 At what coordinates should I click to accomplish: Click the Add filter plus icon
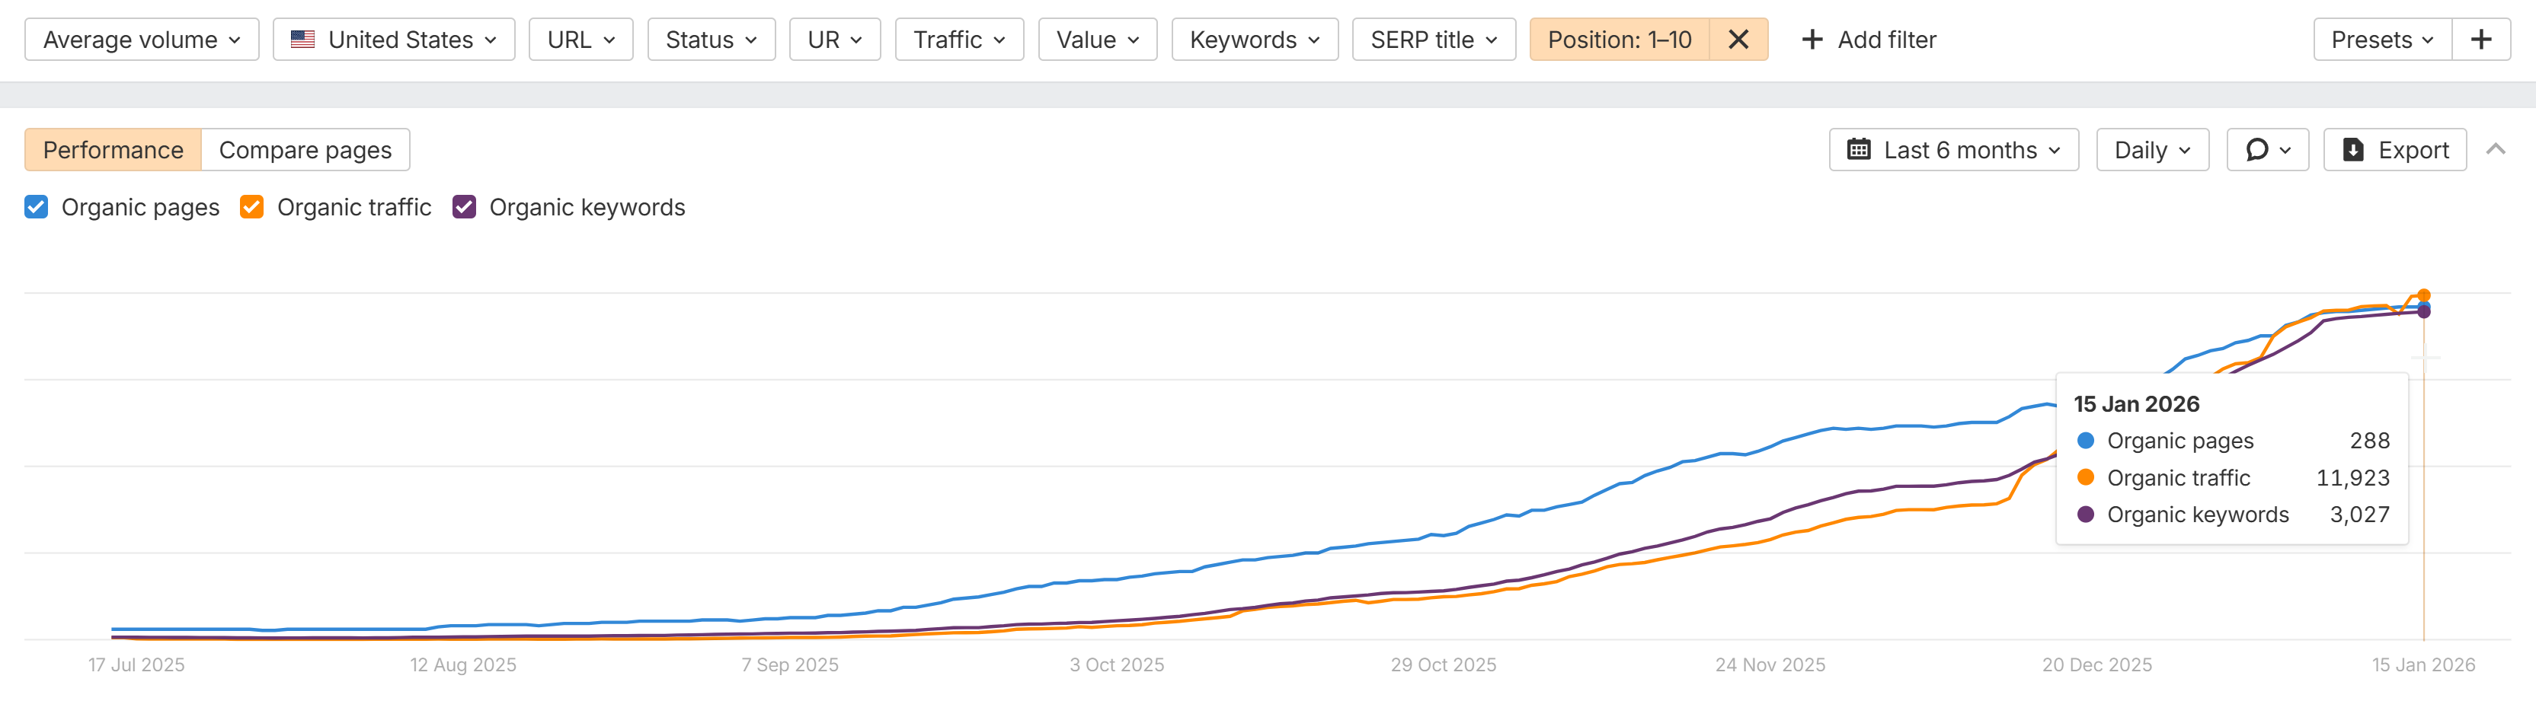tap(1812, 40)
